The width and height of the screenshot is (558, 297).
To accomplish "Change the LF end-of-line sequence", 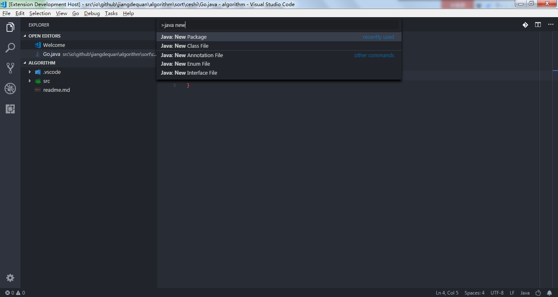I will pos(512,293).
